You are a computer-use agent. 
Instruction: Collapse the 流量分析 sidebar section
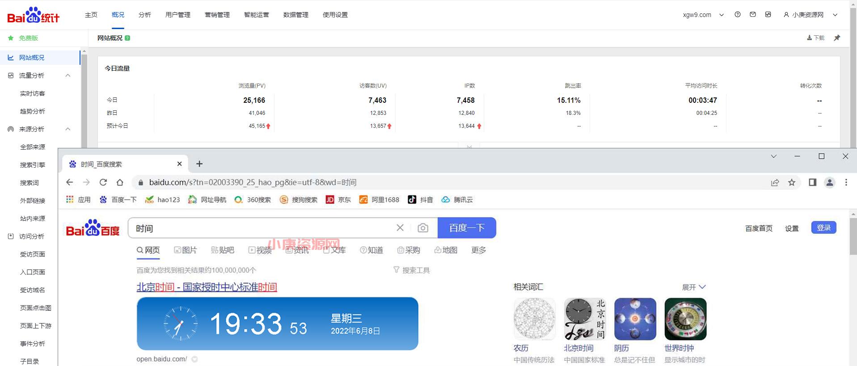68,76
